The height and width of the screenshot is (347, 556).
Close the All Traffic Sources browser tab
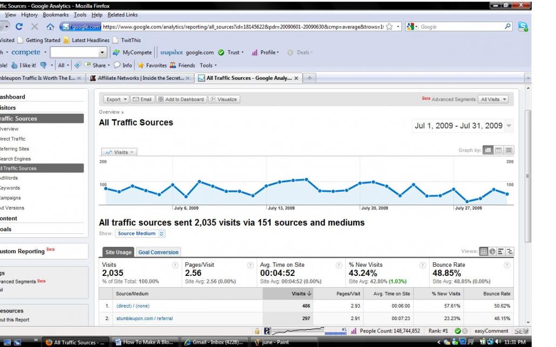296,78
